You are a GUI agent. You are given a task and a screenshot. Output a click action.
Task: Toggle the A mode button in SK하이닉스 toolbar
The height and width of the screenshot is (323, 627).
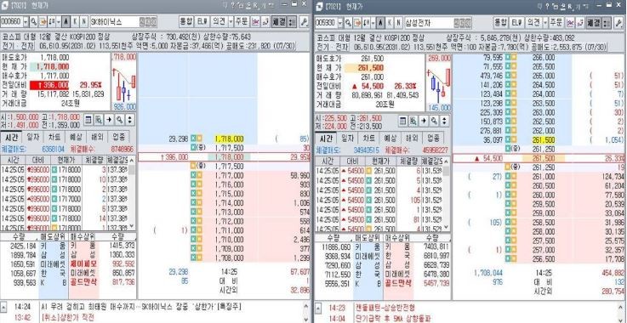click(x=66, y=21)
